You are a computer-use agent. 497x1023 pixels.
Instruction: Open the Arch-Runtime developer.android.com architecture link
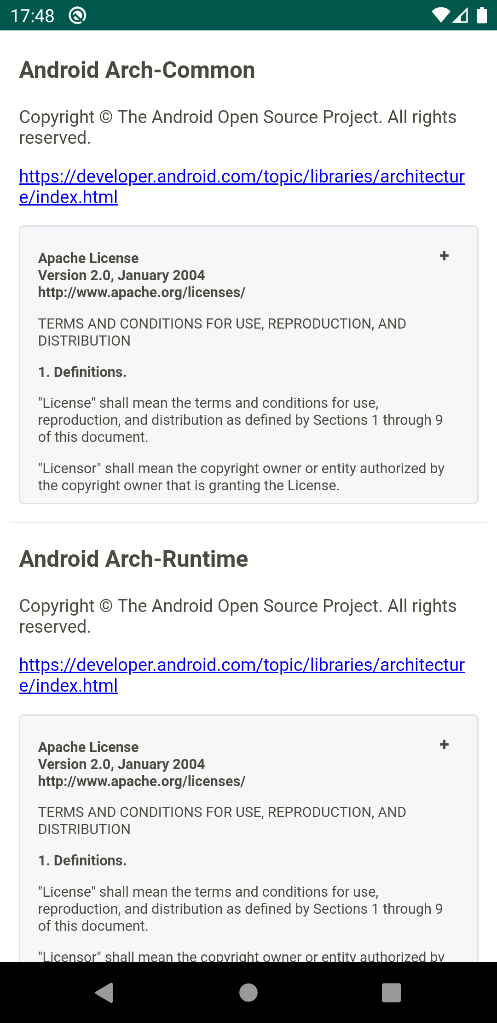pyautogui.click(x=242, y=675)
